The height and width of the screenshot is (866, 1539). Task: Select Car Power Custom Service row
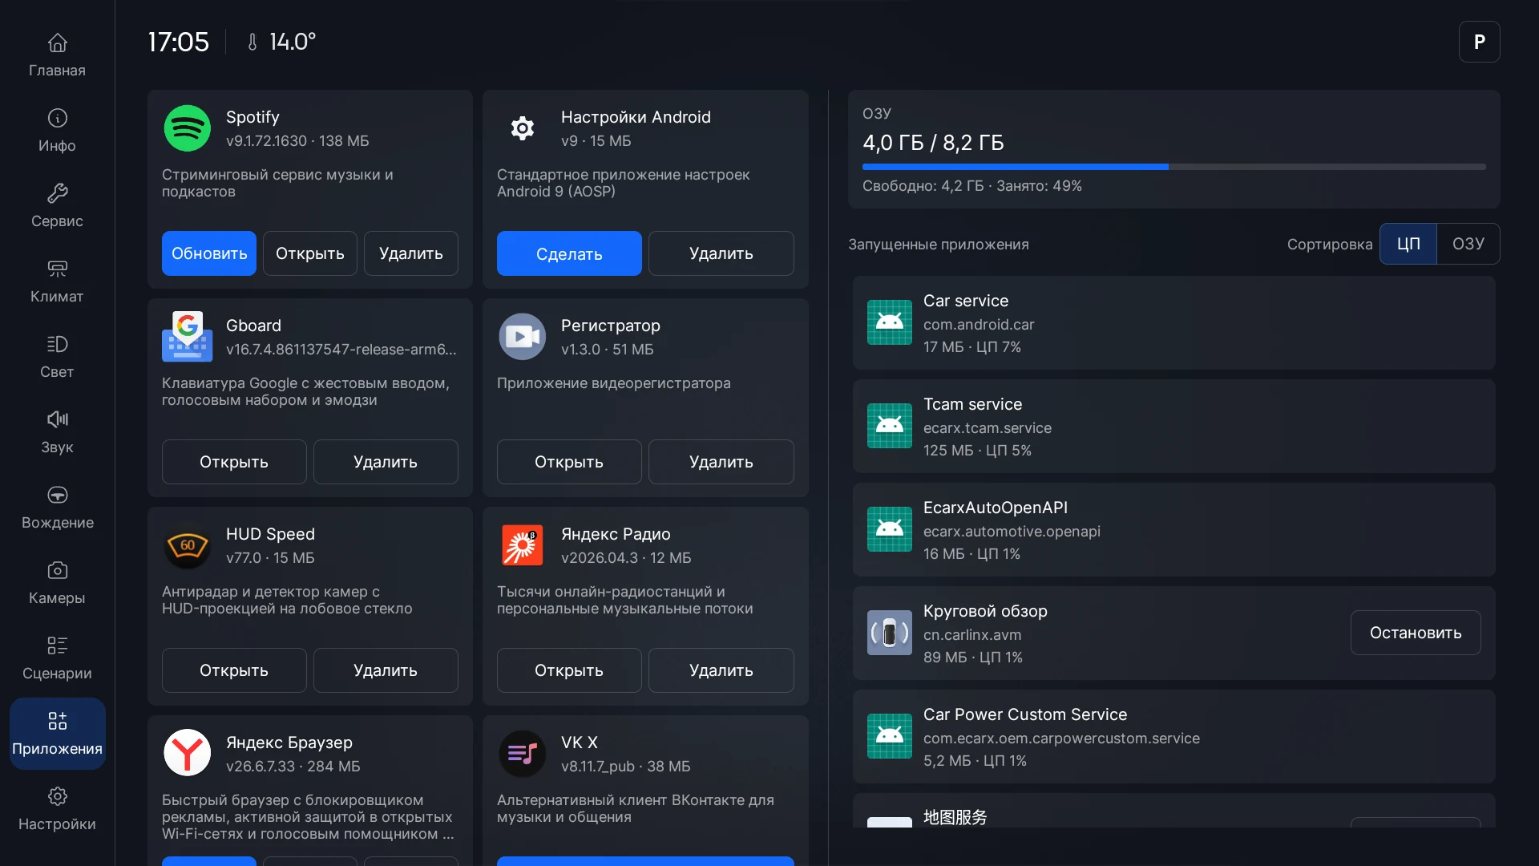[1173, 736]
